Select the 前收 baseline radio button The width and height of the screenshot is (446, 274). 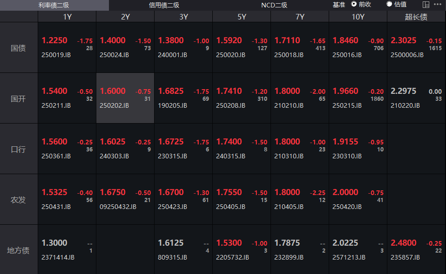[x=354, y=4]
